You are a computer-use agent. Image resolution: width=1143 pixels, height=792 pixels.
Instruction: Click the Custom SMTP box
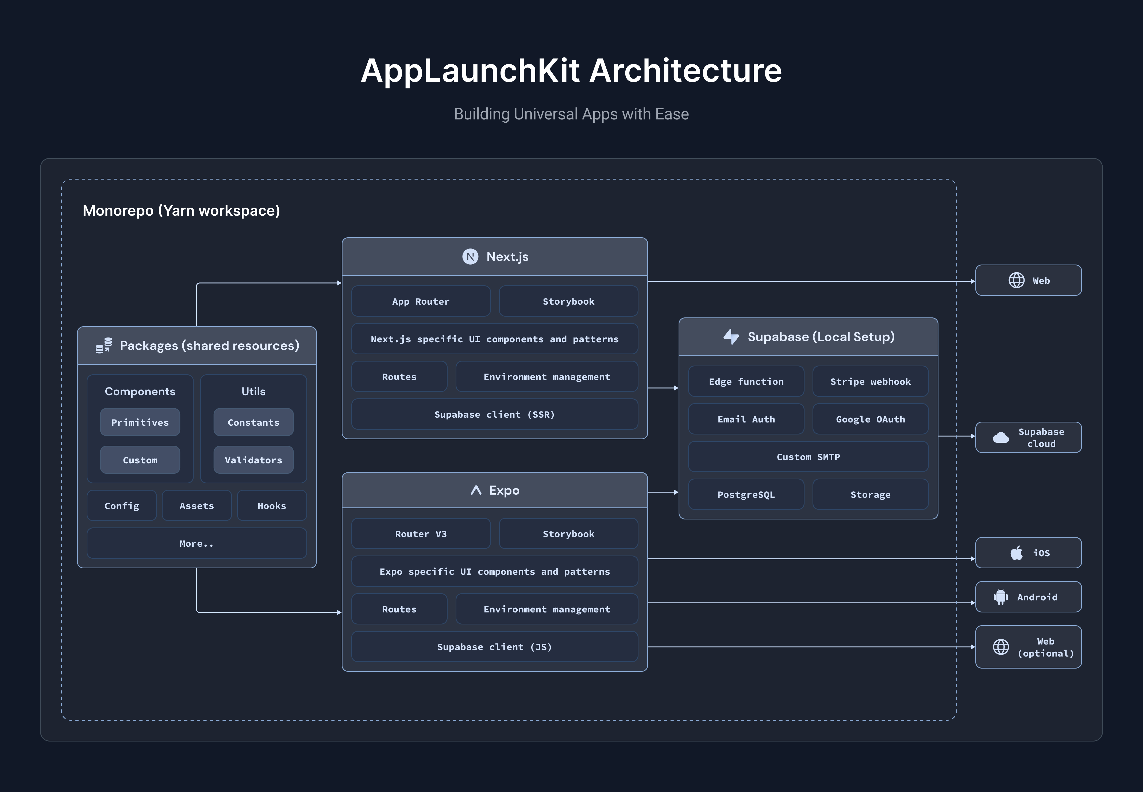808,457
